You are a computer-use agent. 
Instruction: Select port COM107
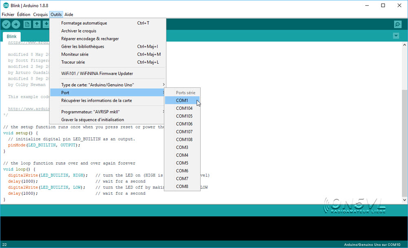pos(182,132)
